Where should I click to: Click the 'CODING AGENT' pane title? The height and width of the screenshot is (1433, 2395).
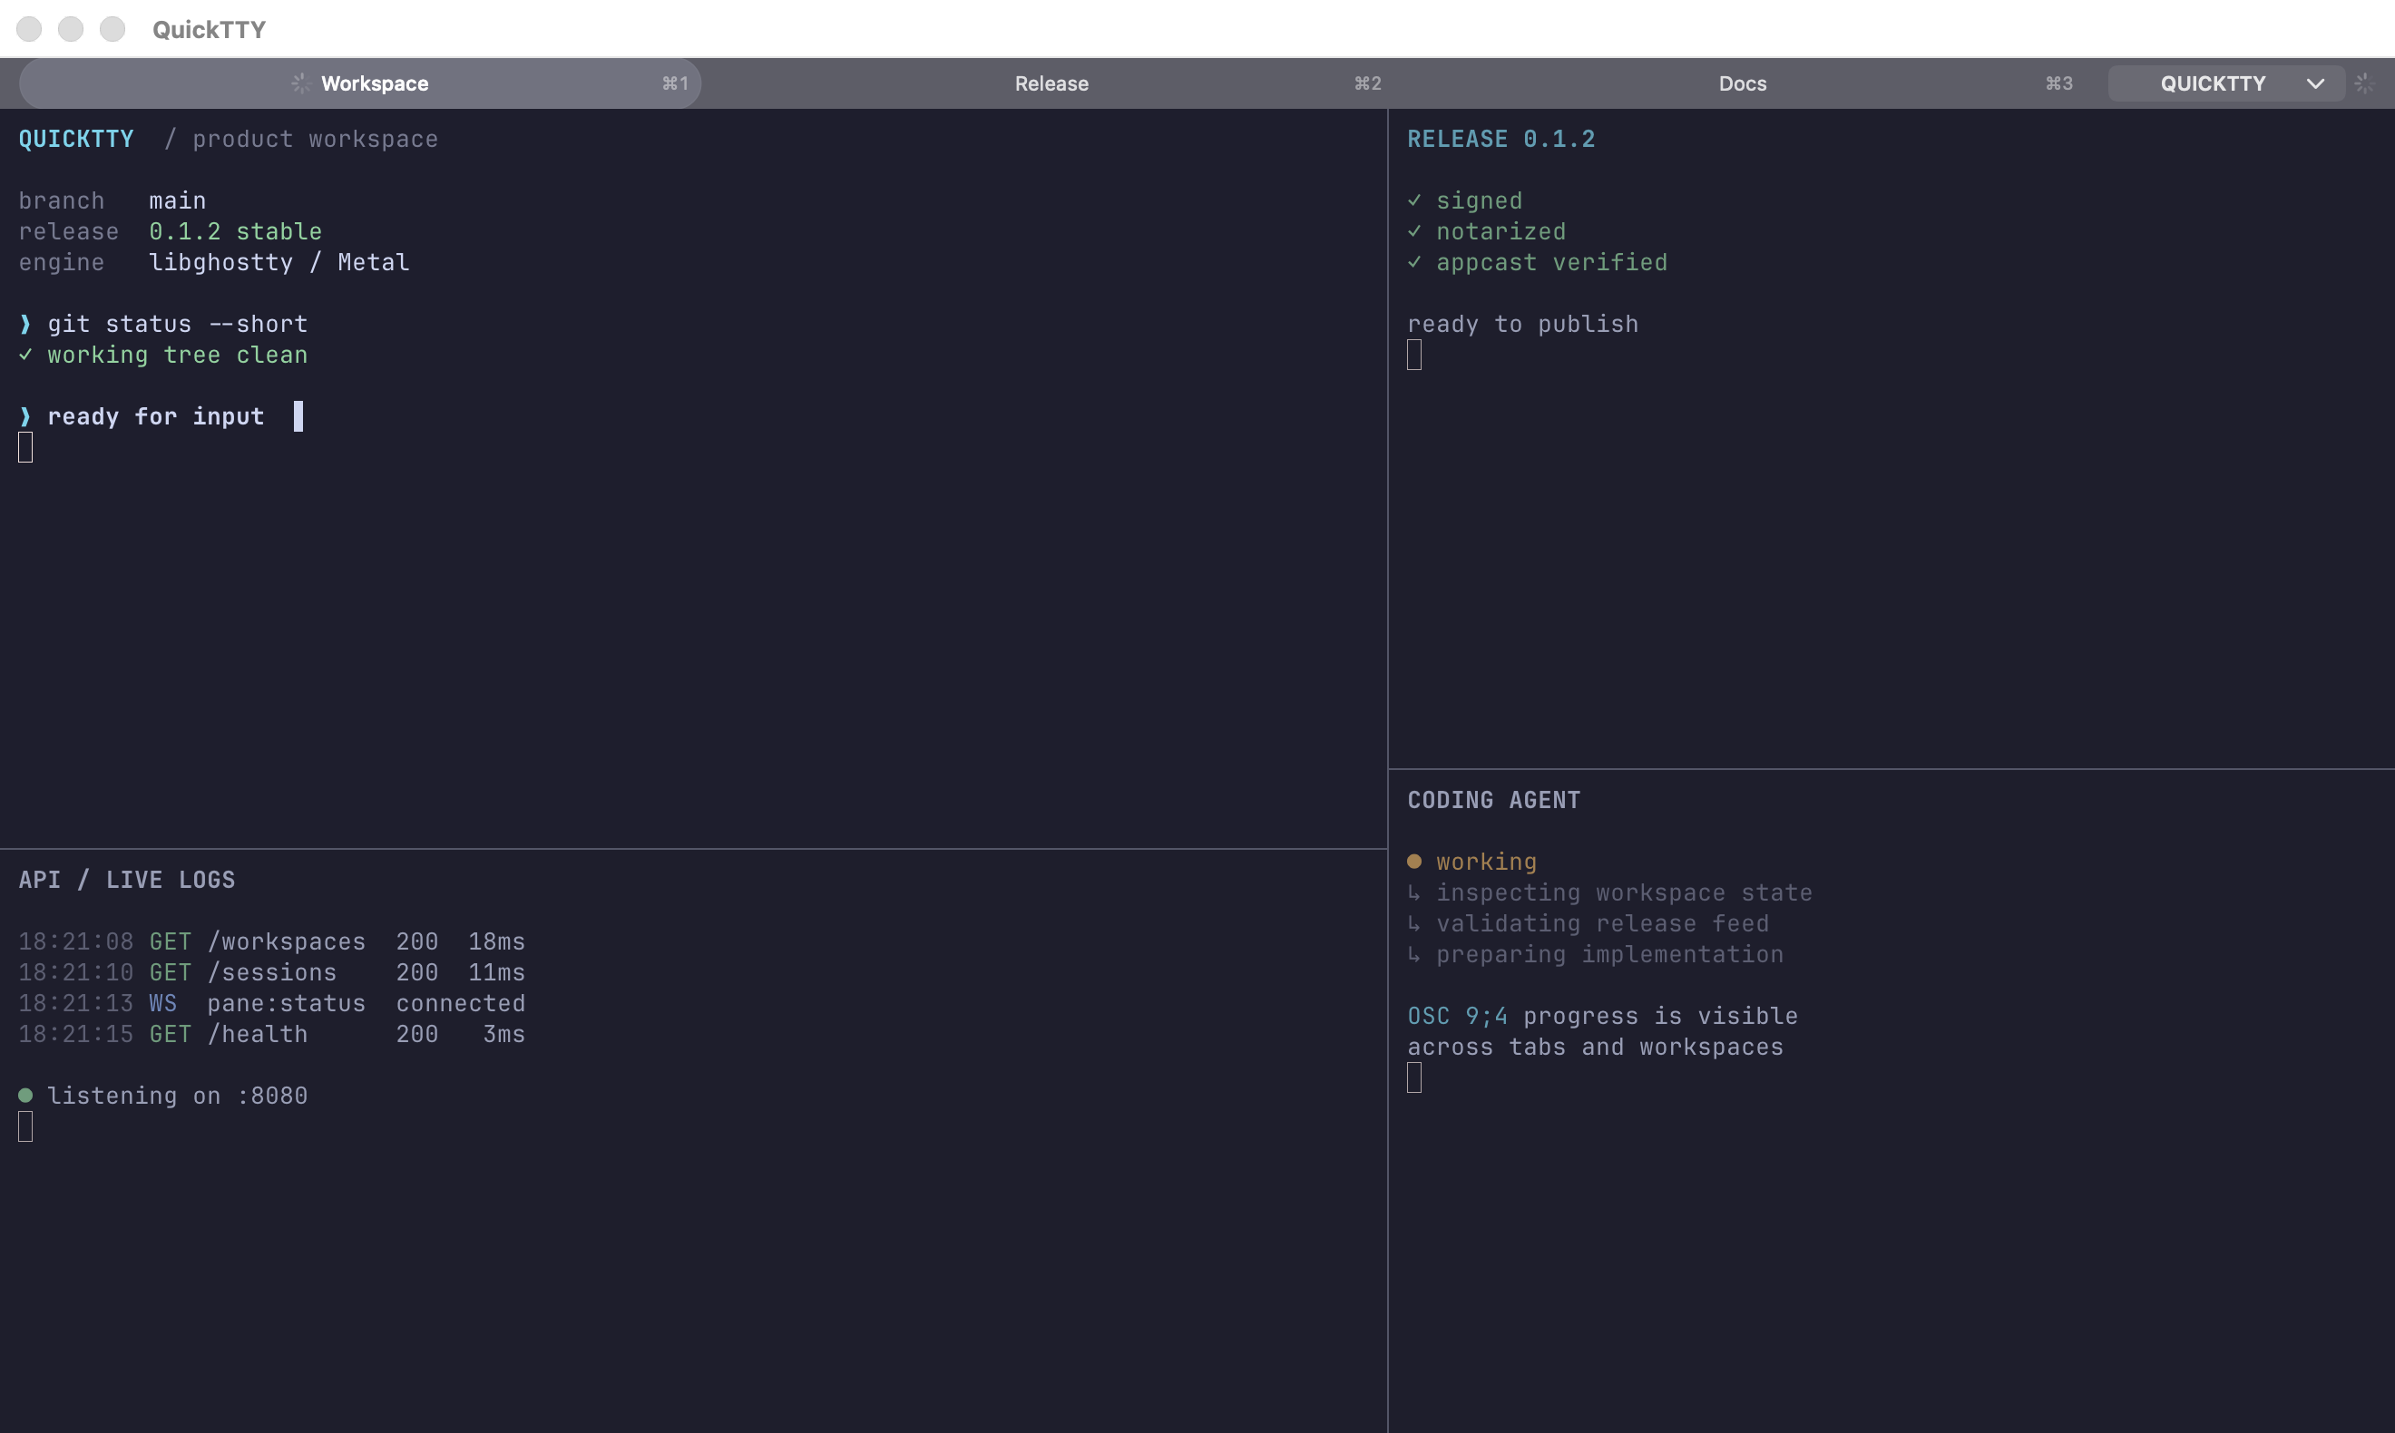coord(1494,800)
